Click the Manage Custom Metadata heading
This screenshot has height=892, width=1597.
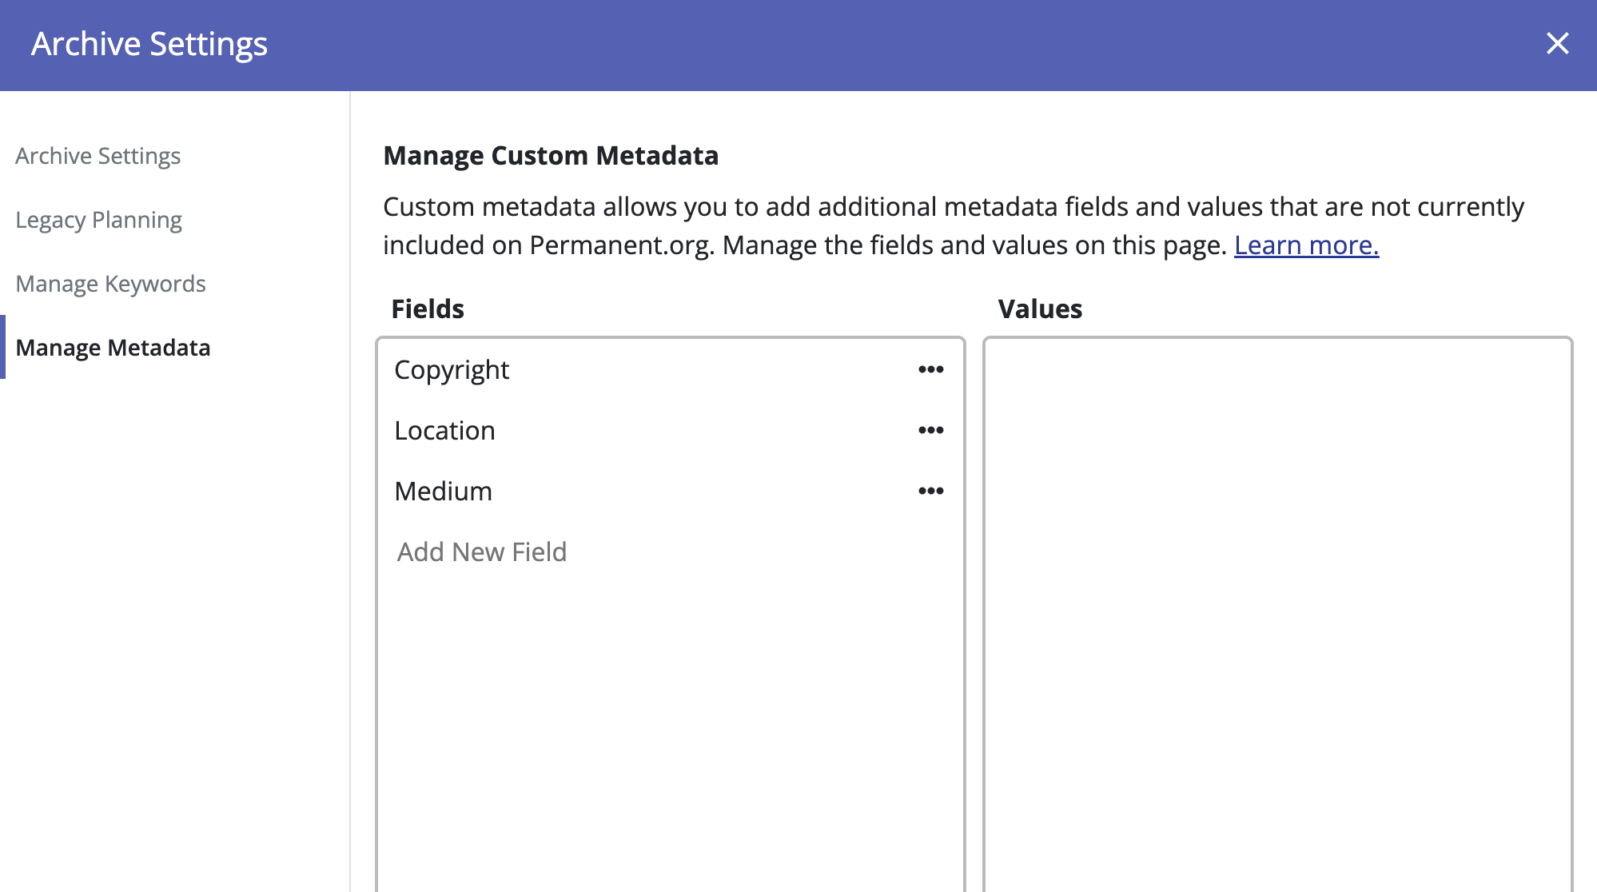point(551,156)
